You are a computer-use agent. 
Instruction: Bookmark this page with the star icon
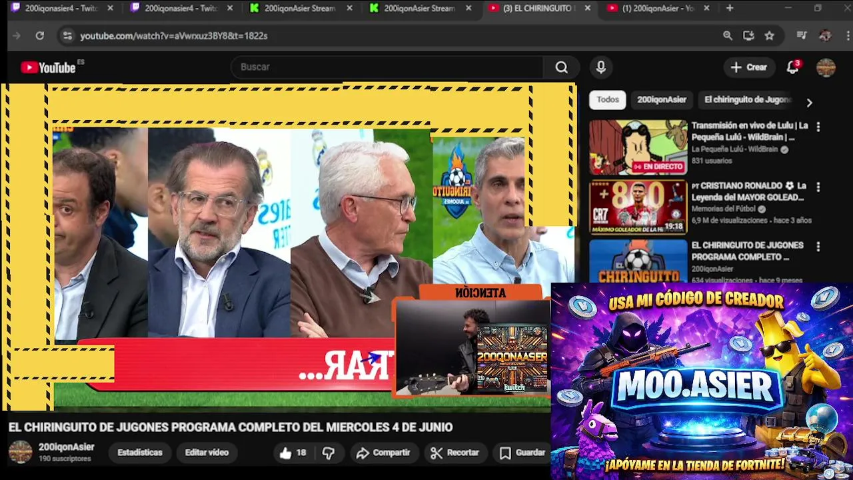pyautogui.click(x=770, y=36)
